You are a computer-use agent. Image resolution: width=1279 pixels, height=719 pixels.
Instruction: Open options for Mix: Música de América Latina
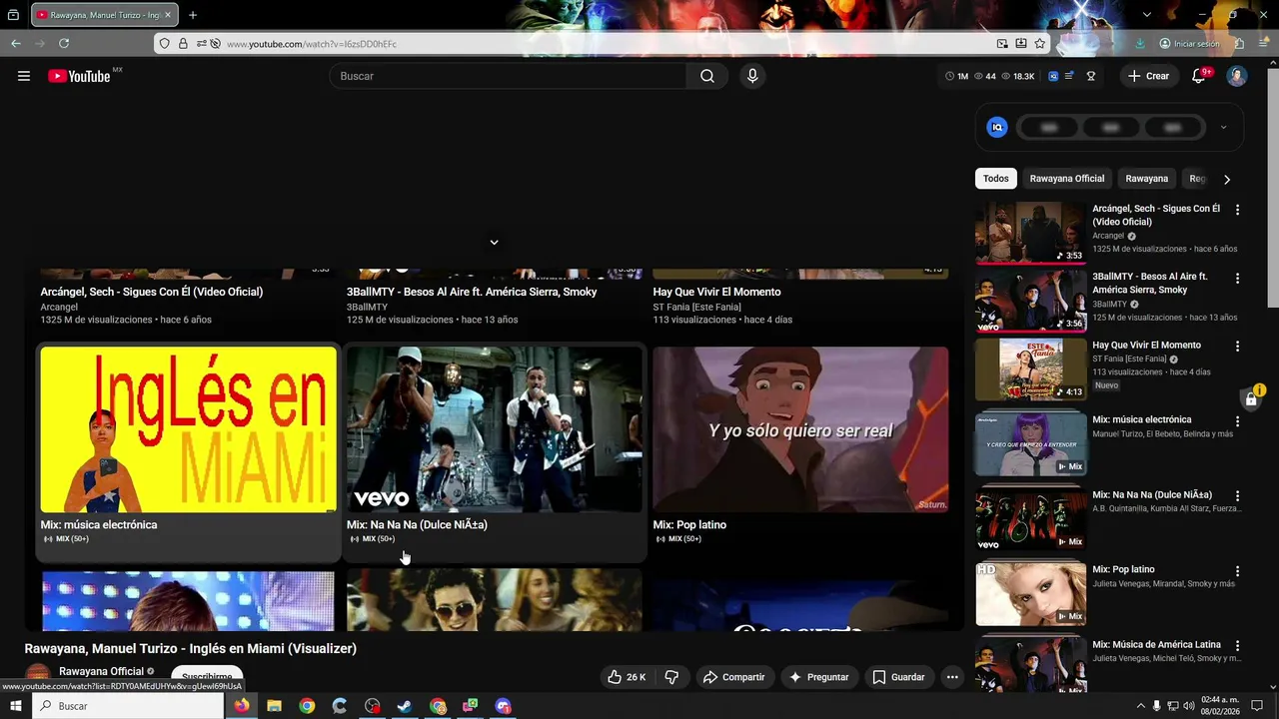coord(1237,646)
